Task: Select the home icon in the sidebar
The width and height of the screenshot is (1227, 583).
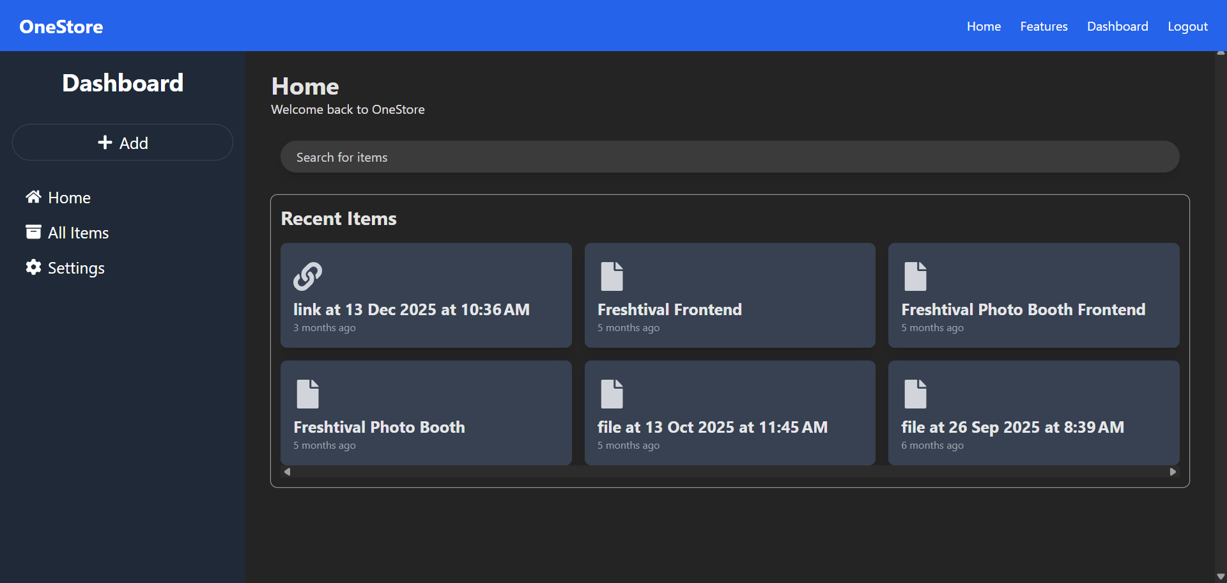Action: click(33, 197)
